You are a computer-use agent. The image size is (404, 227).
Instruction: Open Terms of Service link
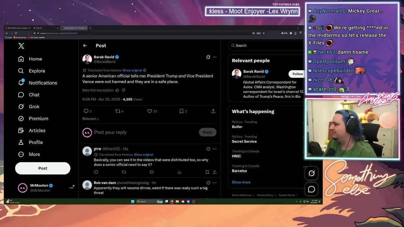click(x=242, y=195)
